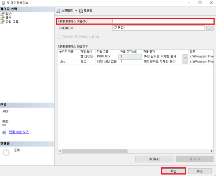Select the 파일 그룹 page icon
The image size is (216, 176).
pos(3,22)
